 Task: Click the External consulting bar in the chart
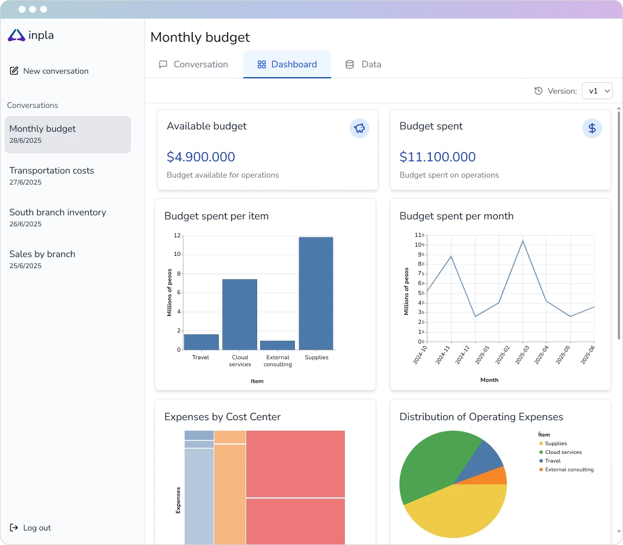click(278, 345)
